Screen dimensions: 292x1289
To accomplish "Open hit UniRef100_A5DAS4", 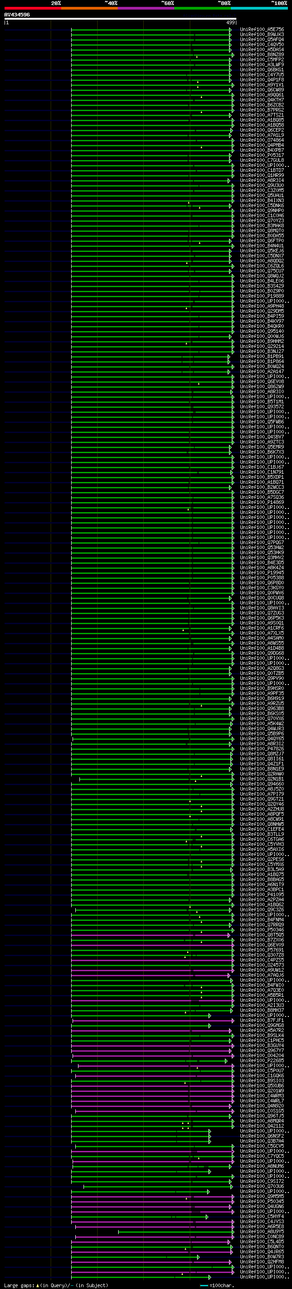I will [x=262, y=49].
